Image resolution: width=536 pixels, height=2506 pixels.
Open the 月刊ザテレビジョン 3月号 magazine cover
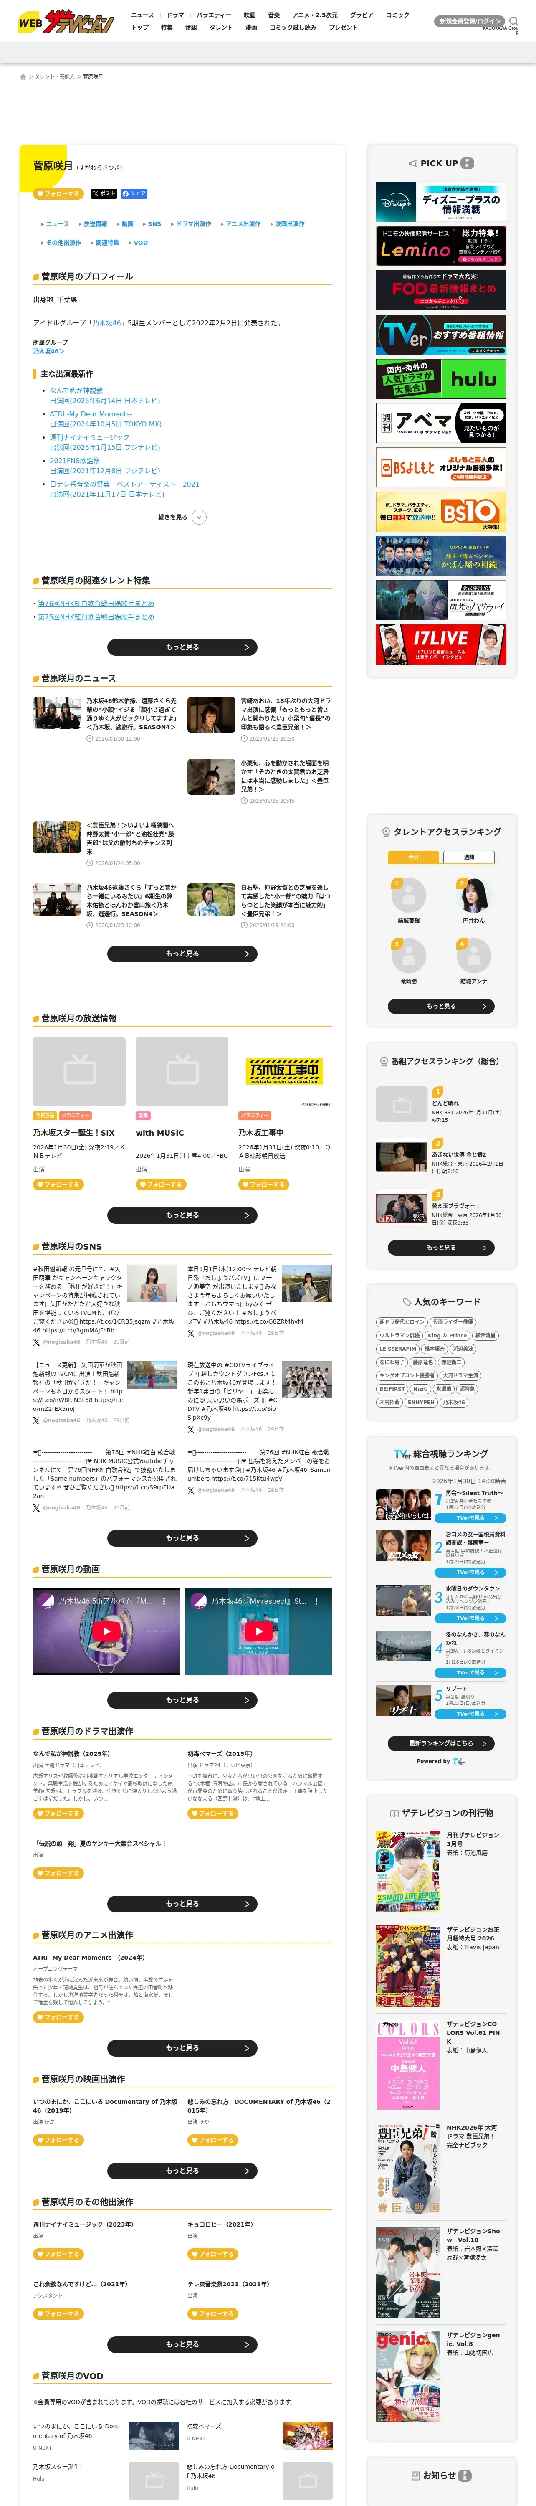(409, 1871)
